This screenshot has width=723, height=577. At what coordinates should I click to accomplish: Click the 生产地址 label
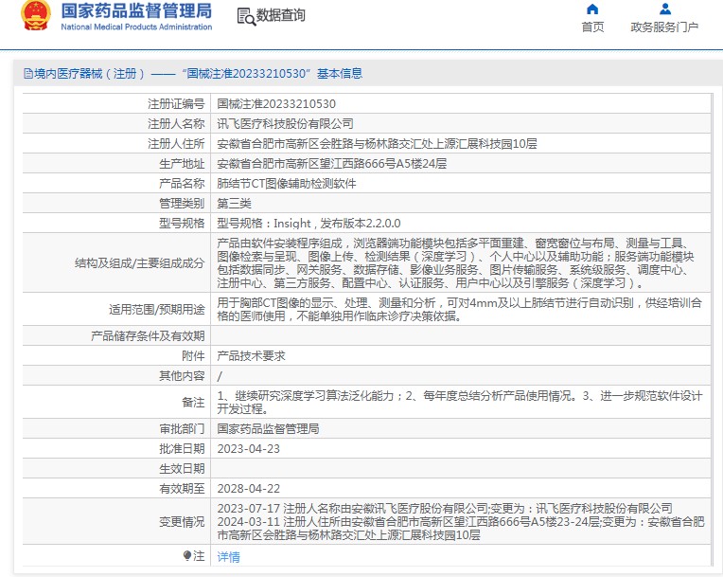point(182,163)
